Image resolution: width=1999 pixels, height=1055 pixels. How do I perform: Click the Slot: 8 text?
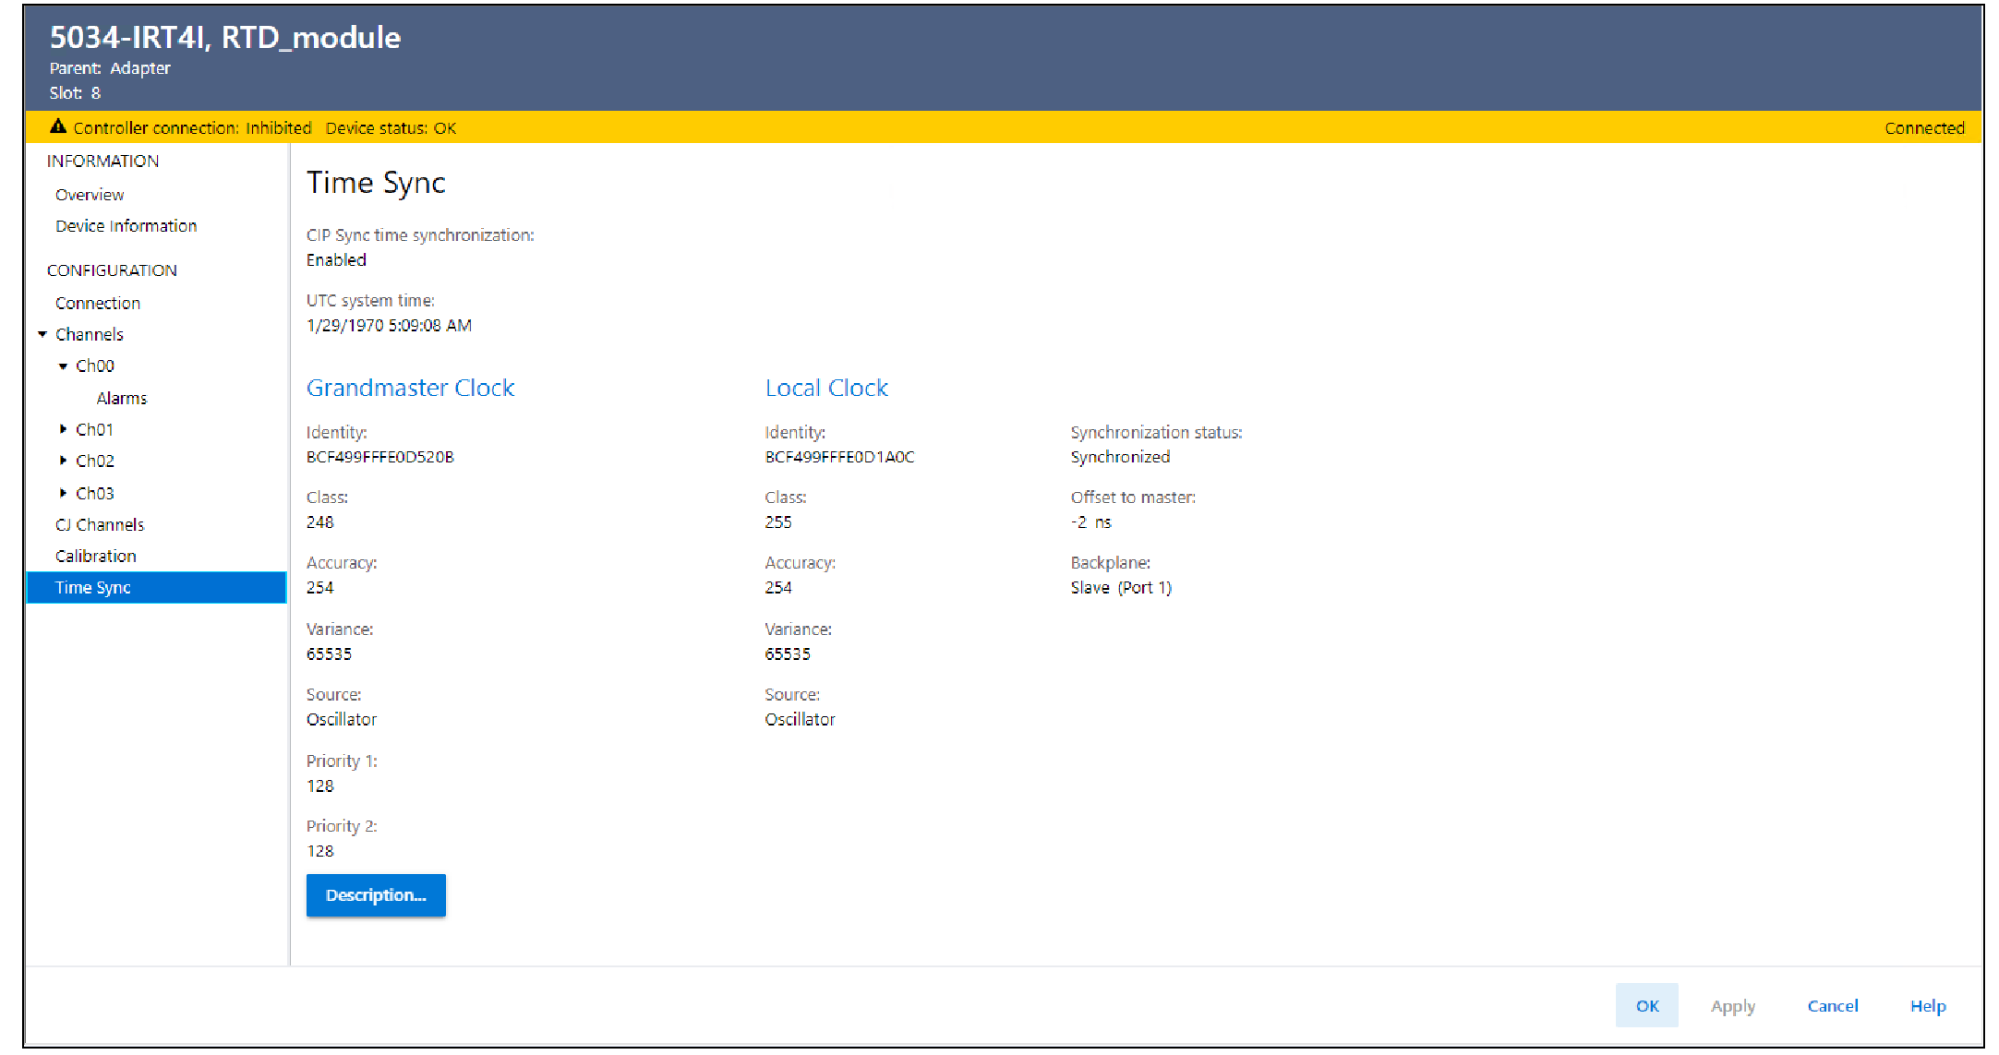point(75,93)
